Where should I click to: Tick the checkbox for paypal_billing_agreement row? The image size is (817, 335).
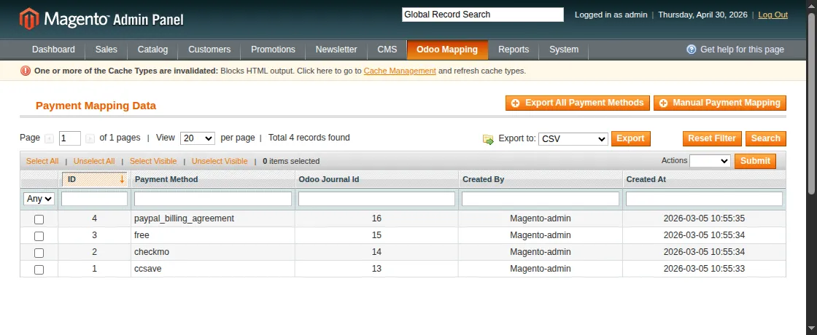coord(39,219)
